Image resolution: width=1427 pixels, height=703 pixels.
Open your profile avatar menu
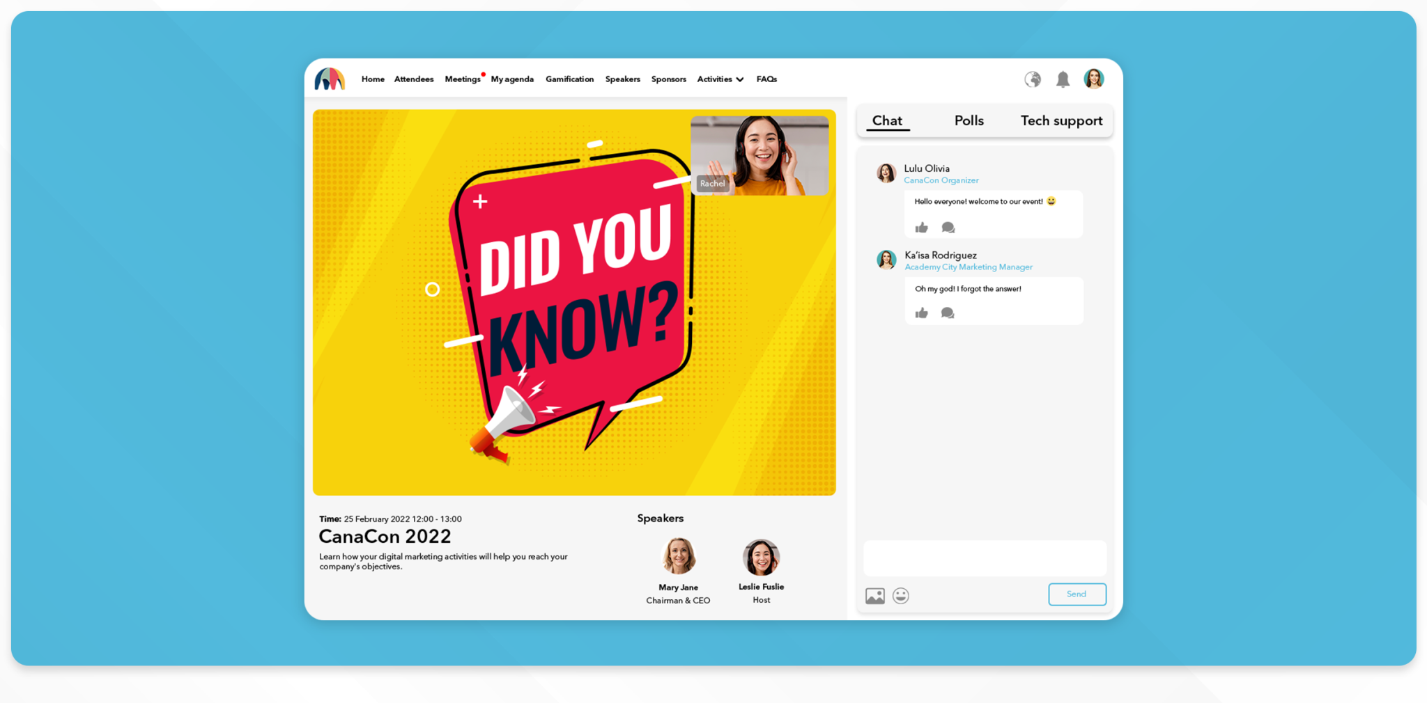(x=1094, y=79)
